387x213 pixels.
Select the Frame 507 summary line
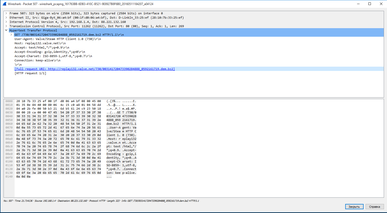point(86,13)
